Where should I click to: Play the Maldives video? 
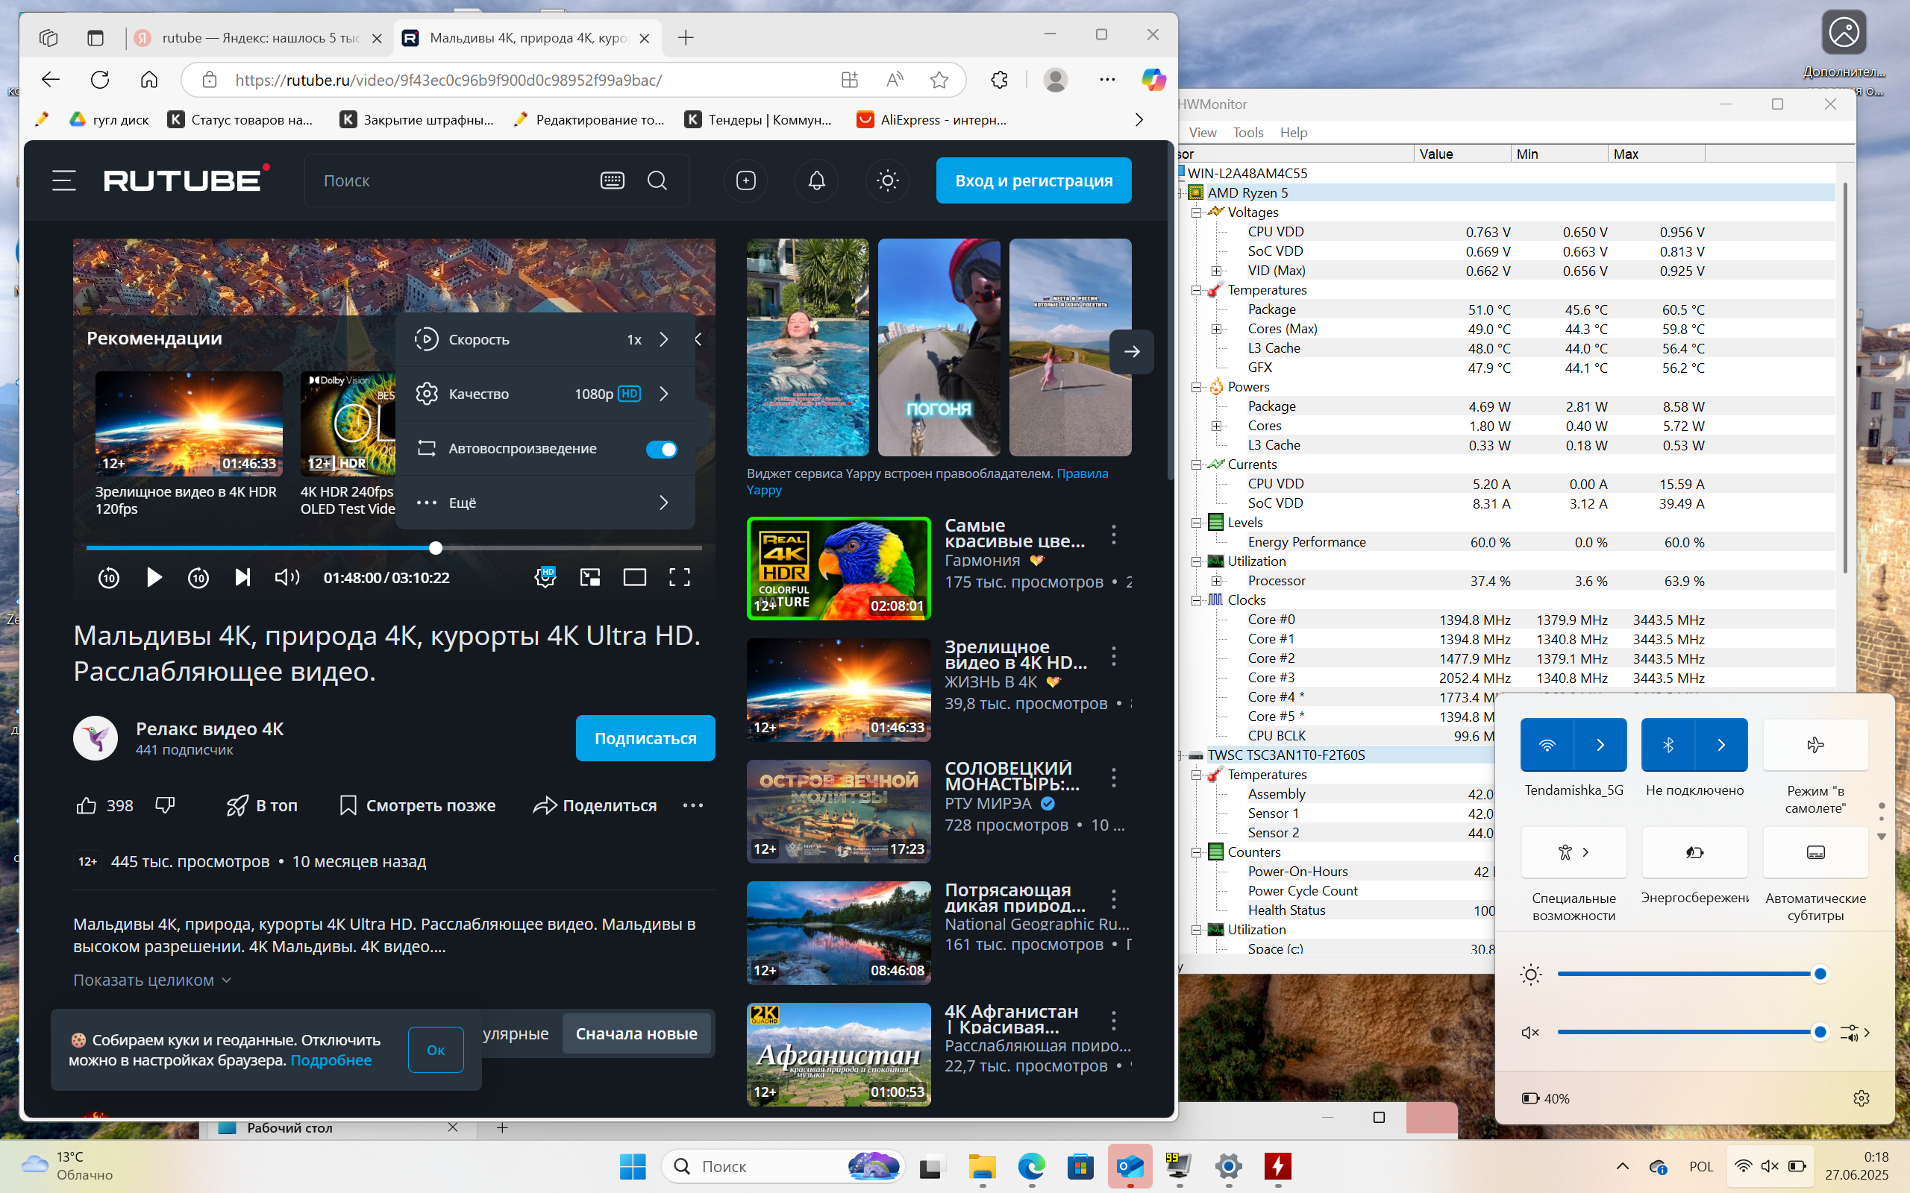click(154, 578)
